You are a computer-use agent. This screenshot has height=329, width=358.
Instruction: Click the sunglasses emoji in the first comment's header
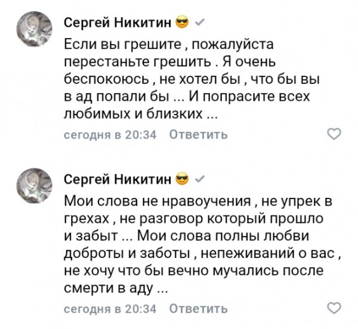point(183,23)
